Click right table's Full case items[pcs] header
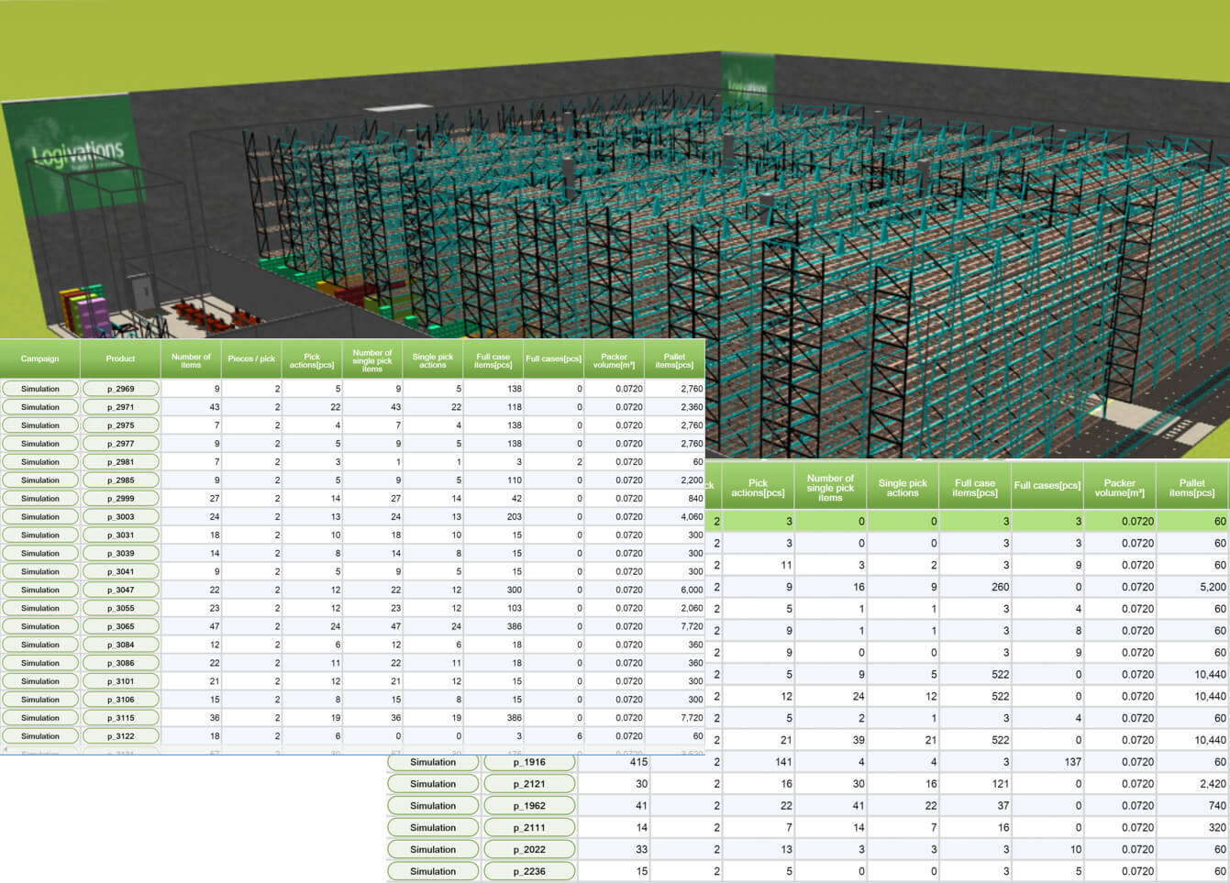Viewport: 1230px width, 883px height. [975, 486]
